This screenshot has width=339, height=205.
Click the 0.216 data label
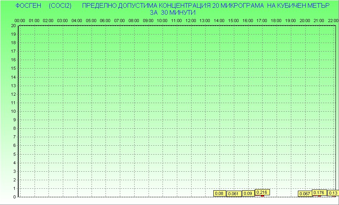point(262,192)
